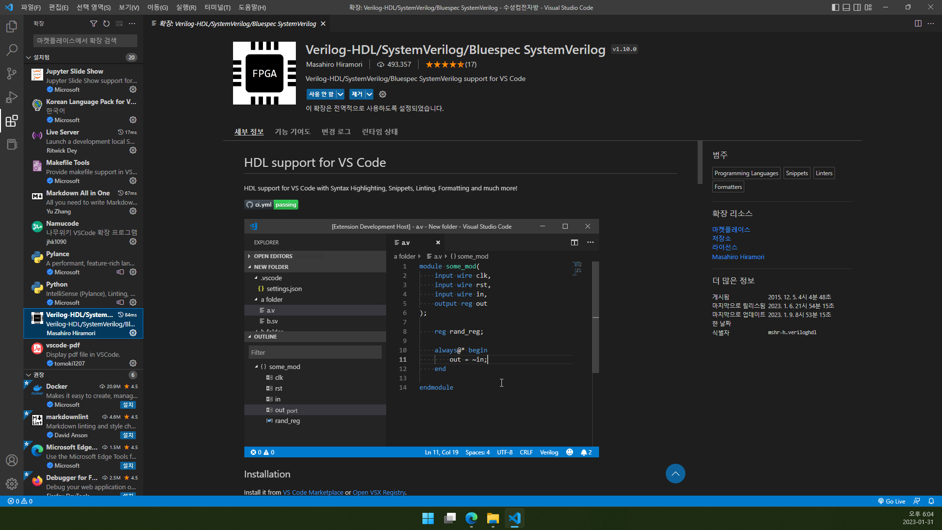The width and height of the screenshot is (942, 530).
Task: Click the disable extension button
Action: click(x=321, y=94)
